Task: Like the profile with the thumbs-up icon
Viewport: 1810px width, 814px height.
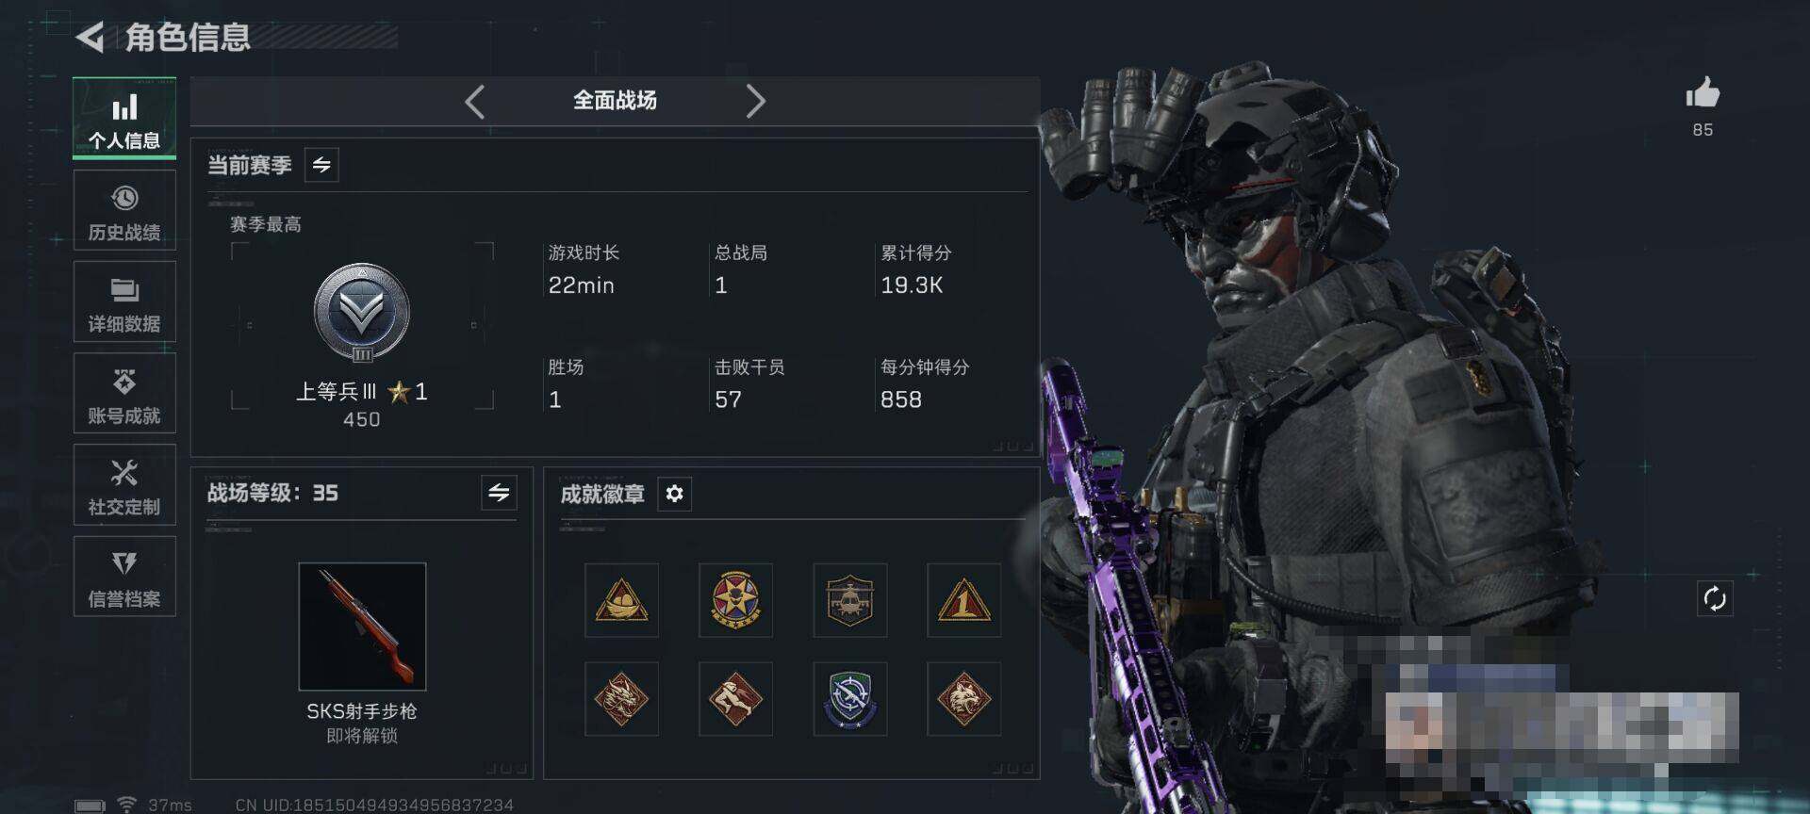Action: coord(1703,93)
